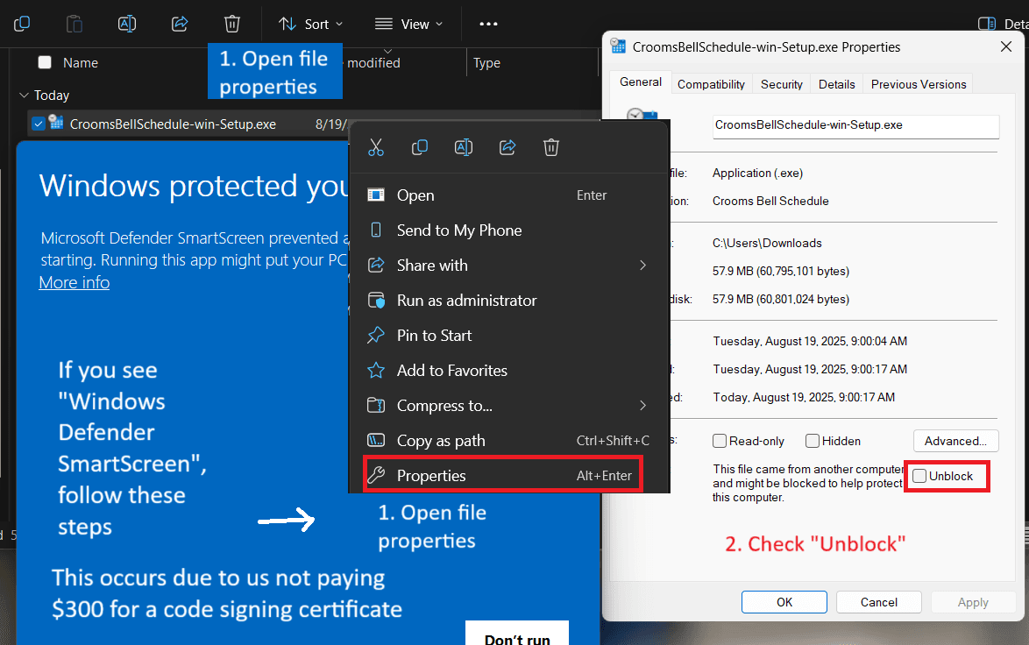Click Rename icon in context menu
Viewport: 1029px width, 645px height.
tap(464, 147)
